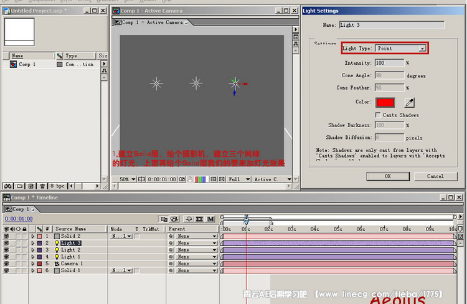Screen dimensions: 467x304
Task: Toggle the lock box for Solid 2 layer
Action: click(x=24, y=236)
